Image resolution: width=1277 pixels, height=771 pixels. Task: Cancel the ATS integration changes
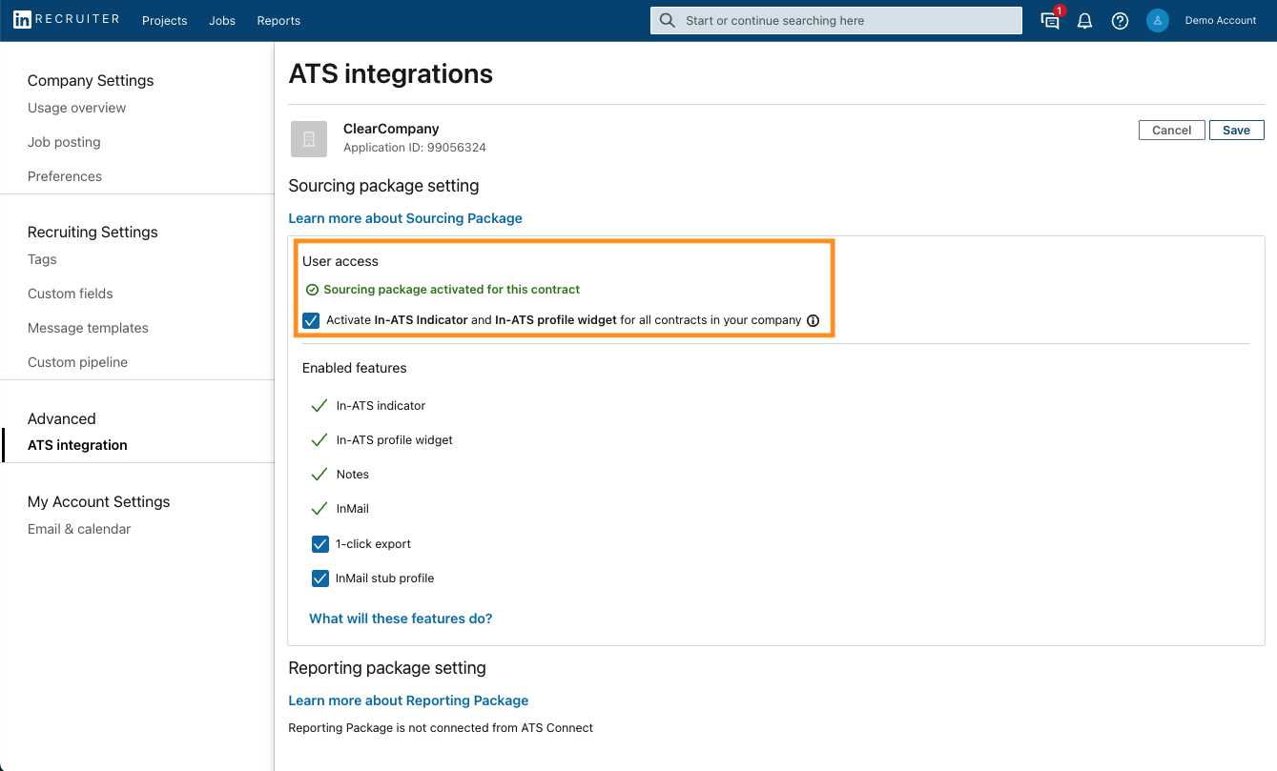point(1171,131)
